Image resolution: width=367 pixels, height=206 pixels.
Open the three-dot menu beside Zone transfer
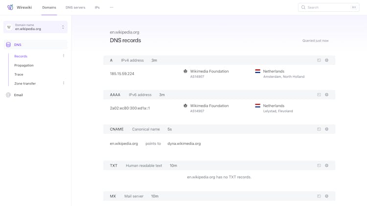(64, 83)
